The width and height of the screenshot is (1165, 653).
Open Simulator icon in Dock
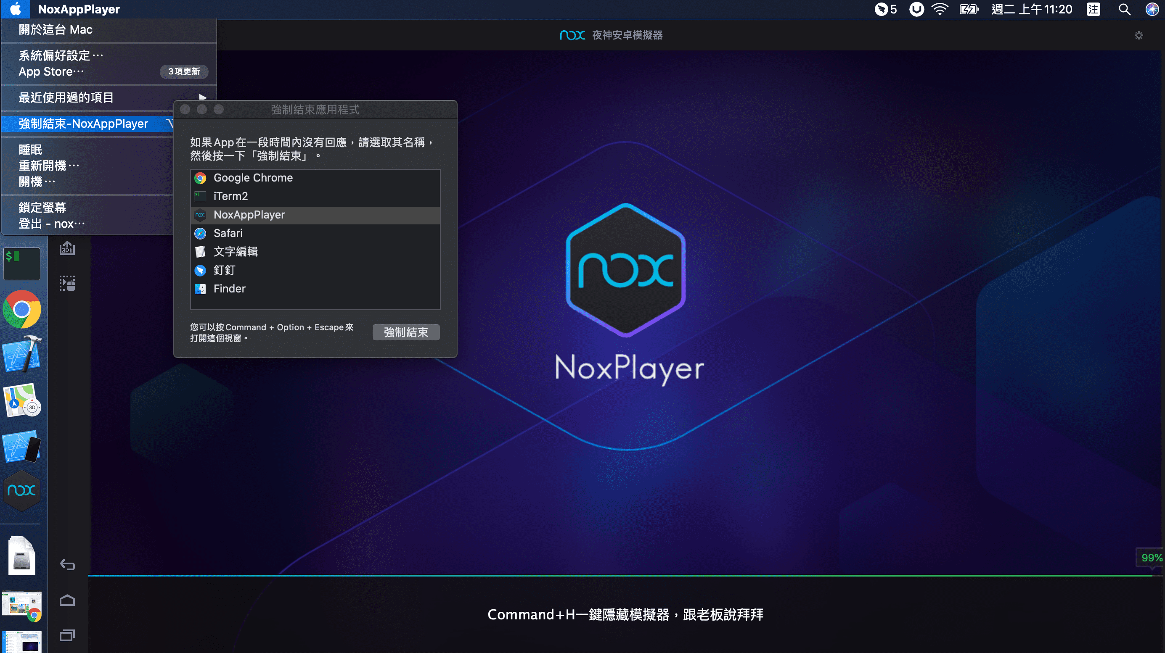pyautogui.click(x=22, y=447)
